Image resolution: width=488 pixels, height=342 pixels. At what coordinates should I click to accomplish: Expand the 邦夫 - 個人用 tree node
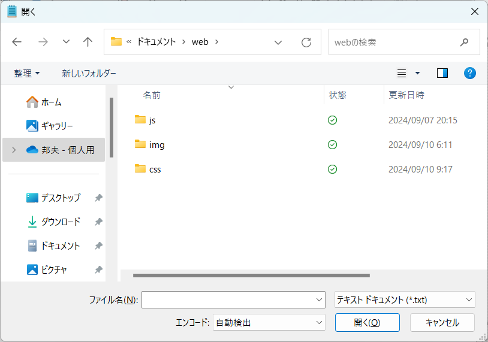coord(14,150)
